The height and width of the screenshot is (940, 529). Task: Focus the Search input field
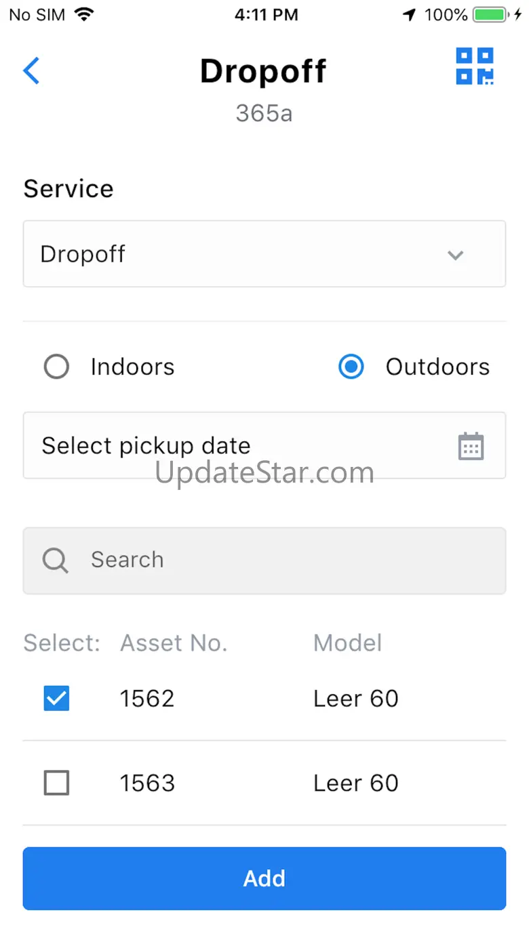click(x=264, y=560)
